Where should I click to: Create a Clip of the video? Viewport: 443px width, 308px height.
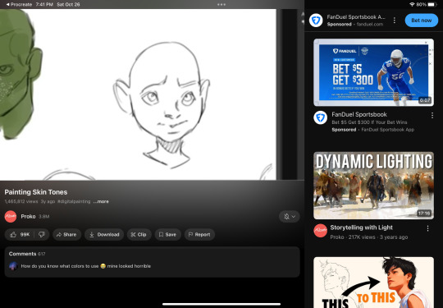pos(139,234)
